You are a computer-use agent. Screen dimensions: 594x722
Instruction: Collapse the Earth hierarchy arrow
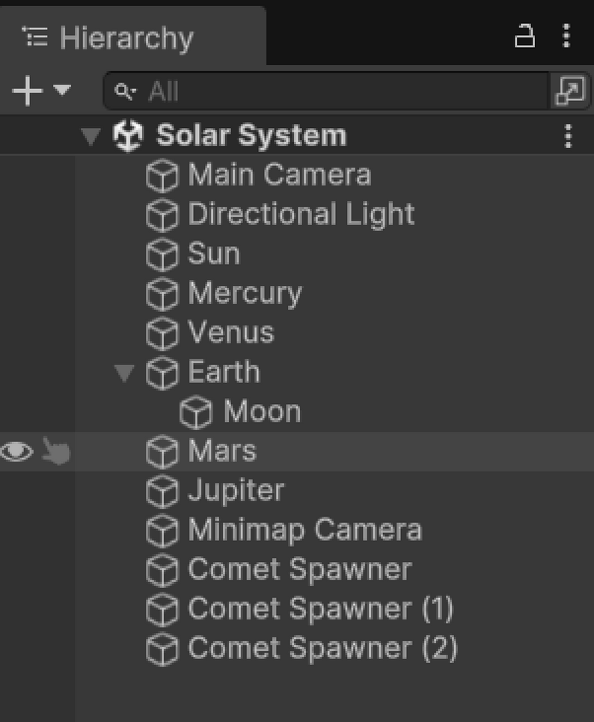(124, 372)
